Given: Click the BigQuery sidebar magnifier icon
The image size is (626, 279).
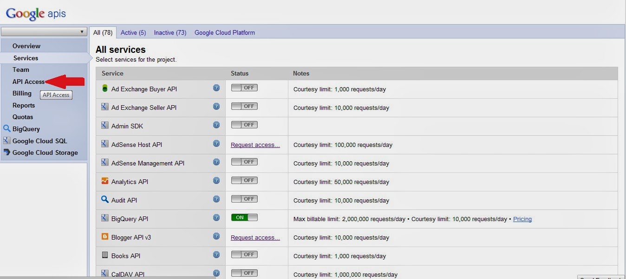Looking at the screenshot, I should [7, 129].
